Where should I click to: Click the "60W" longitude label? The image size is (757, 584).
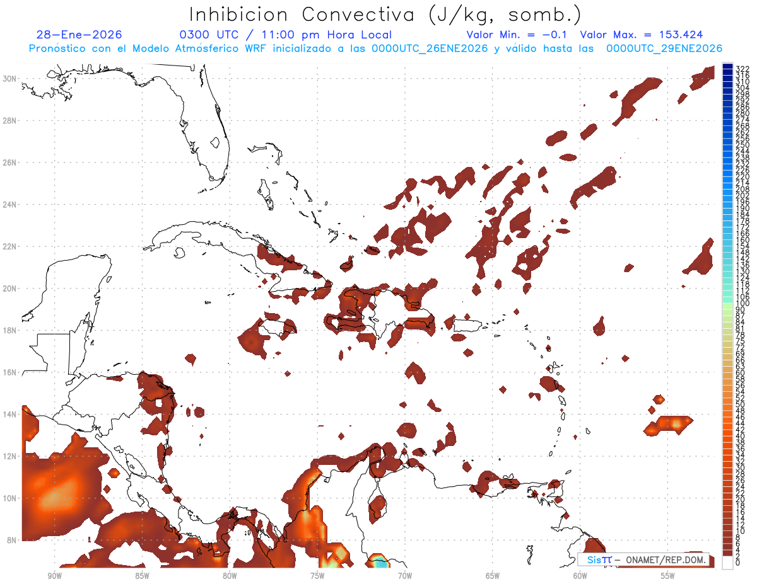[x=580, y=576]
